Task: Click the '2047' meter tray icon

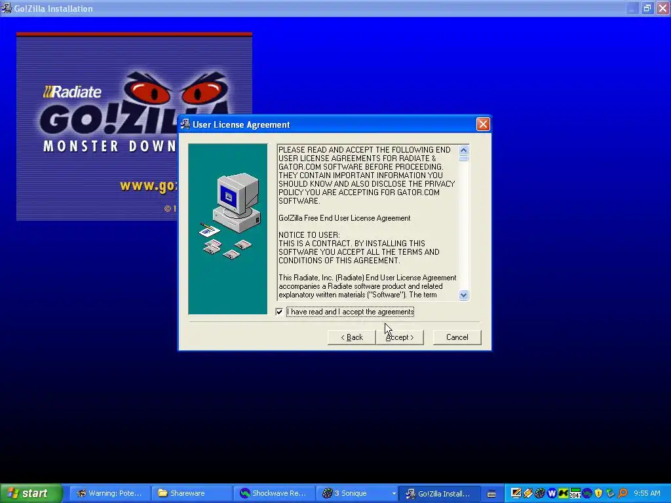Action: click(x=575, y=493)
